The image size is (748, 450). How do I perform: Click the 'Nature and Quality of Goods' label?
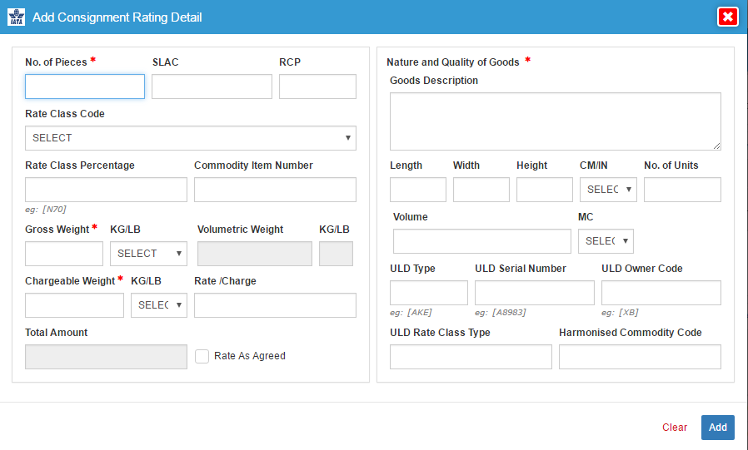[x=452, y=62]
